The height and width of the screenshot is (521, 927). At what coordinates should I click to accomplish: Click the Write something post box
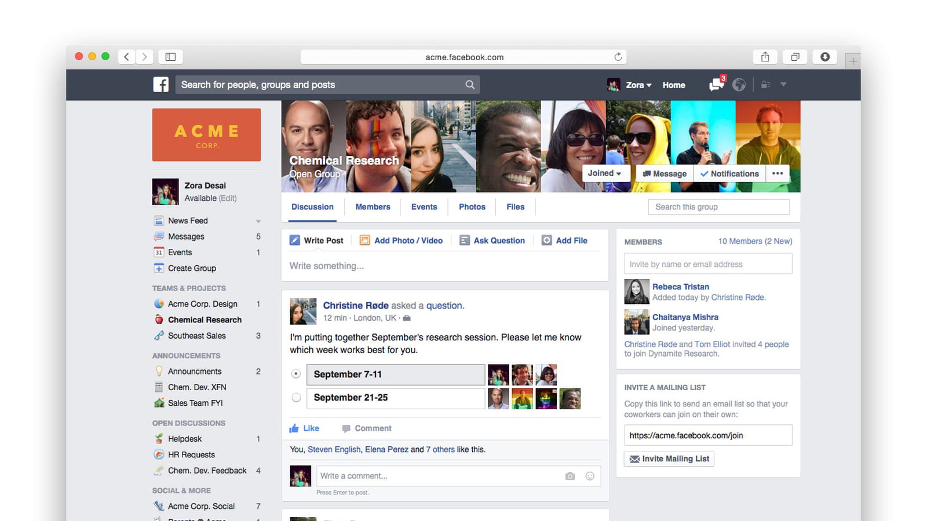pyautogui.click(x=444, y=266)
